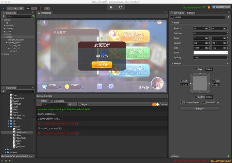Uncheck the Widget Top checkbox
Viewport: 232px width, 163px height.
tap(196, 69)
